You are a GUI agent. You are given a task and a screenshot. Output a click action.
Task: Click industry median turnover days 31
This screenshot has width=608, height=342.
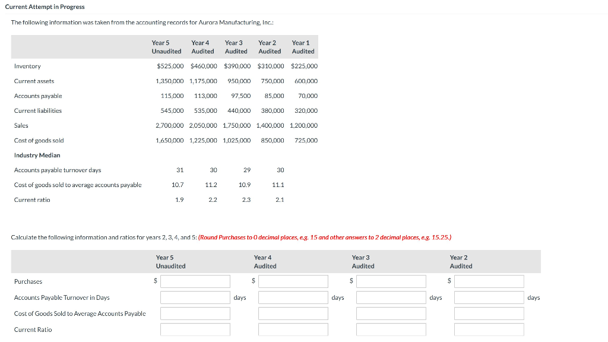point(180,170)
